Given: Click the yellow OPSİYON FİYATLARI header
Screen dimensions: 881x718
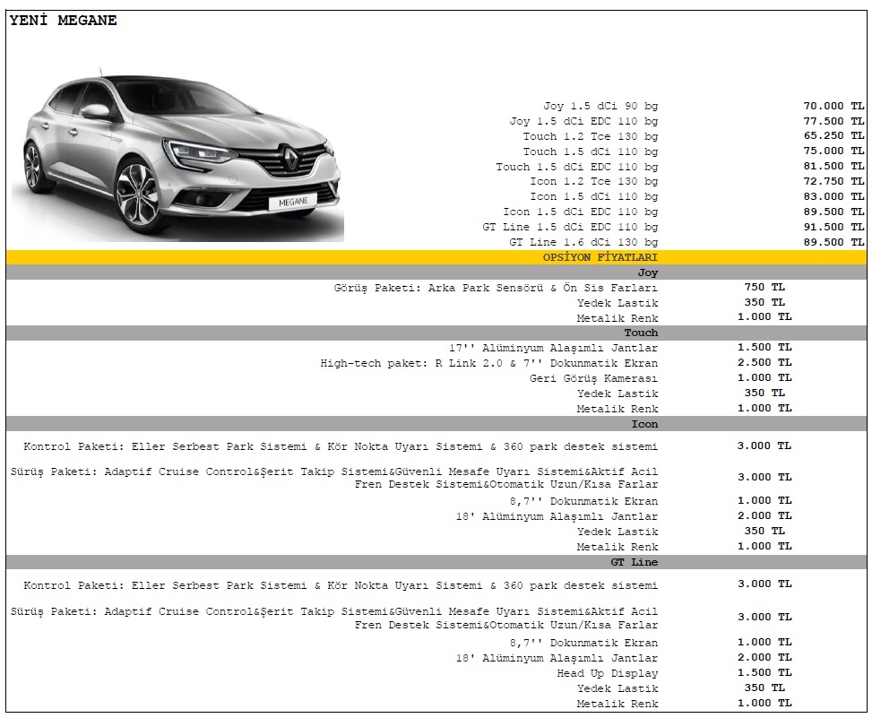Looking at the screenshot, I should click(x=436, y=257).
